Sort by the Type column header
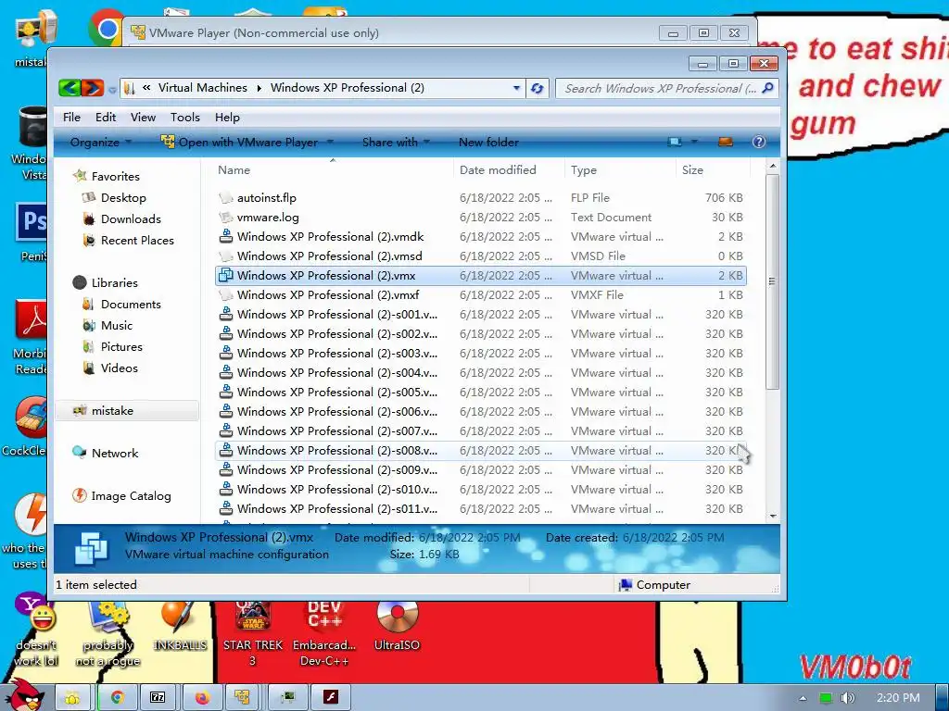This screenshot has height=711, width=949. (620, 170)
